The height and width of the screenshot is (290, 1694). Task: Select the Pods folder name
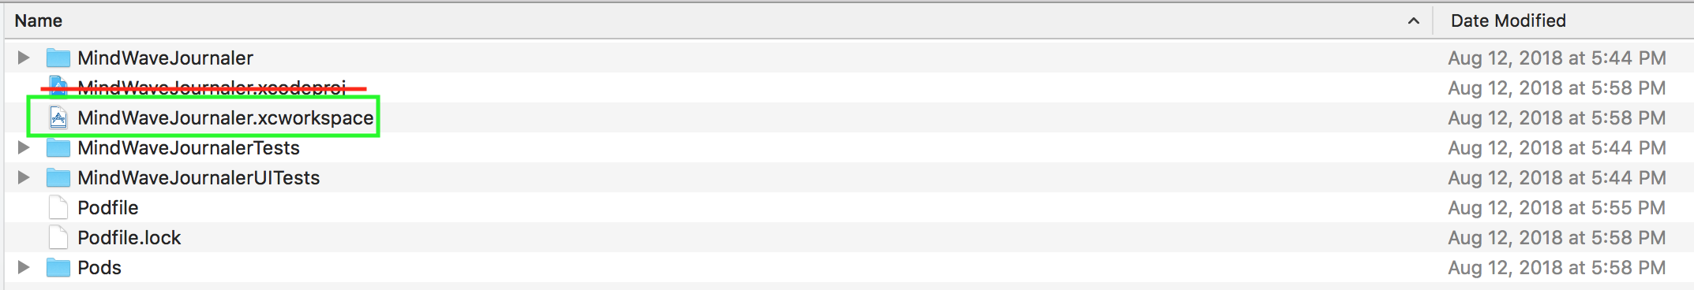pyautogui.click(x=99, y=268)
